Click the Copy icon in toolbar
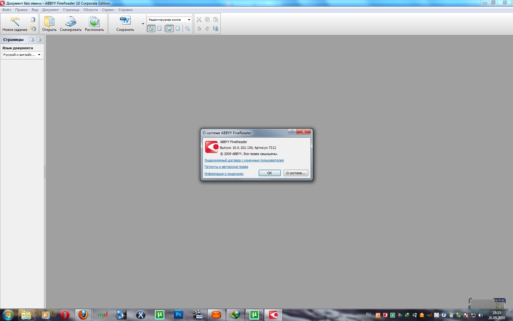 point(207,20)
